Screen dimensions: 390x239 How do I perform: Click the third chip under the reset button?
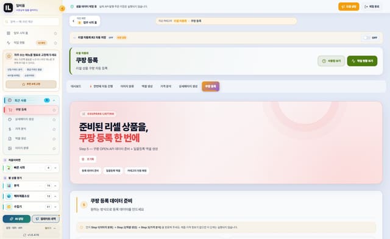(x=137, y=171)
